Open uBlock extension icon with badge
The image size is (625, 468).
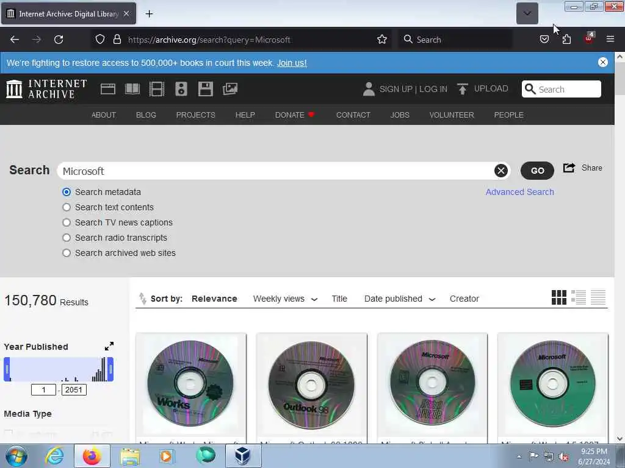click(589, 38)
